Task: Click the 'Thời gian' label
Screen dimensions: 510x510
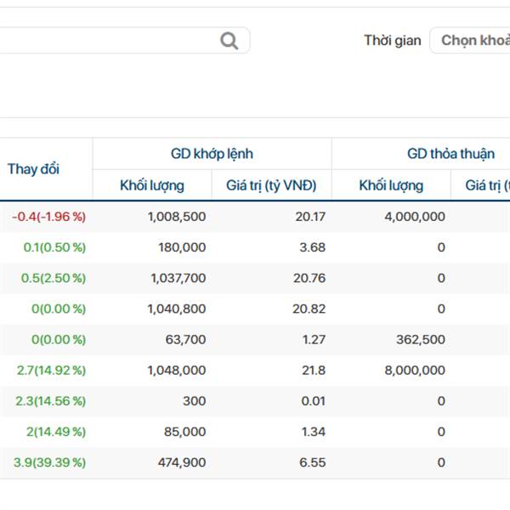Action: (392, 41)
